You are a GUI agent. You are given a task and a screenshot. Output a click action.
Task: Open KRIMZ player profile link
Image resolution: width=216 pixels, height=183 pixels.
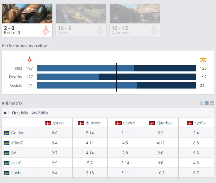(17, 143)
